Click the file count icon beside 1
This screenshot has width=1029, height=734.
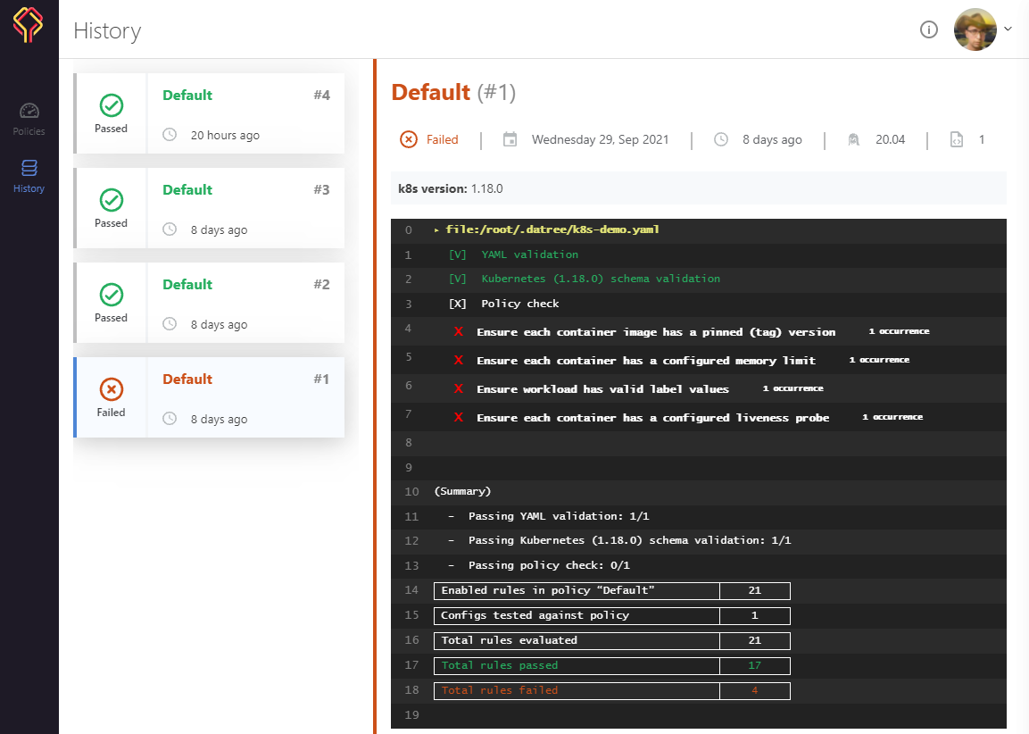957,139
